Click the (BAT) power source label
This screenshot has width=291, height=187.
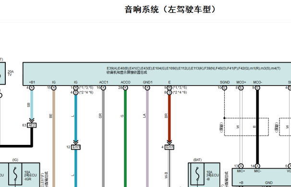pos(197,160)
